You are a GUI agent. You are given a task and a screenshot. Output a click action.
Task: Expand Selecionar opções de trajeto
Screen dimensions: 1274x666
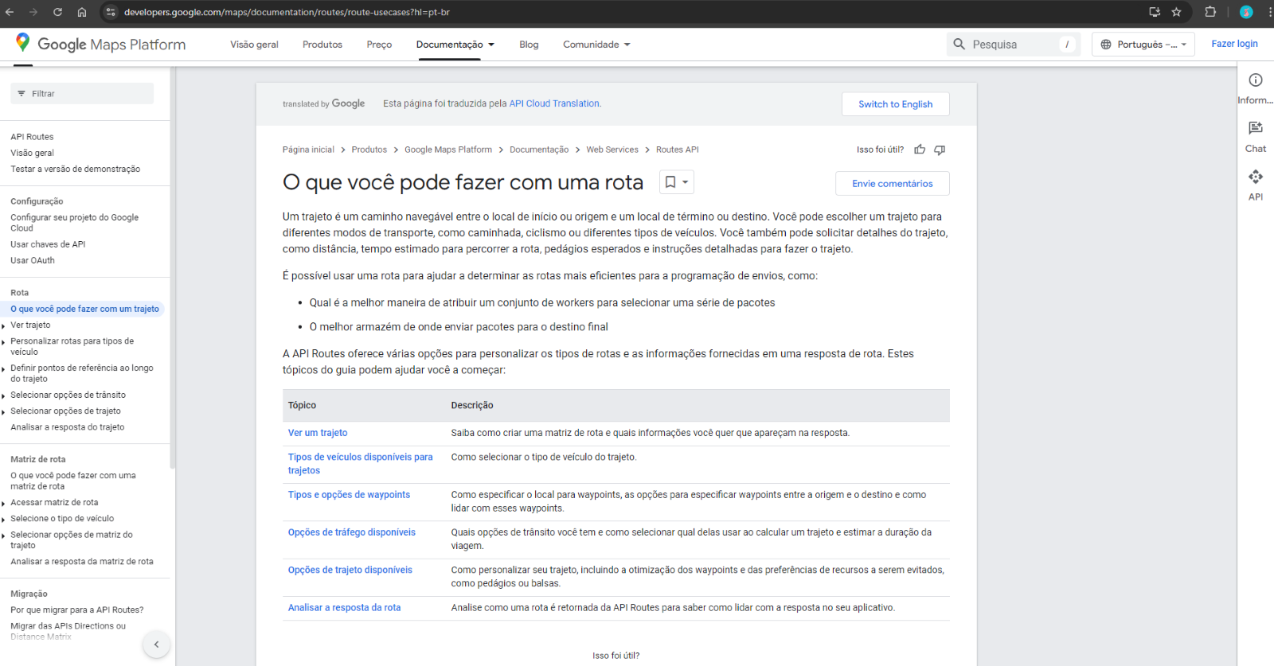click(4, 411)
